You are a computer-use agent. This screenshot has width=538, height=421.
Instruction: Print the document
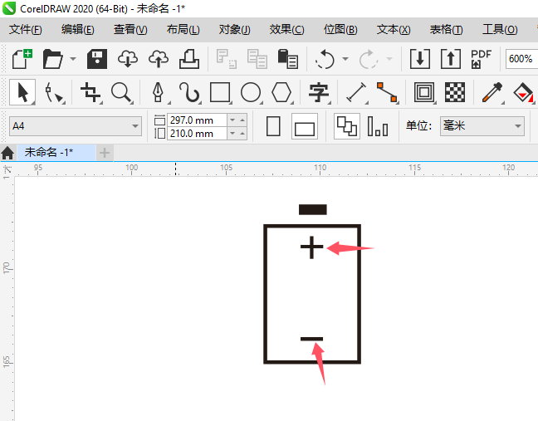[189, 59]
